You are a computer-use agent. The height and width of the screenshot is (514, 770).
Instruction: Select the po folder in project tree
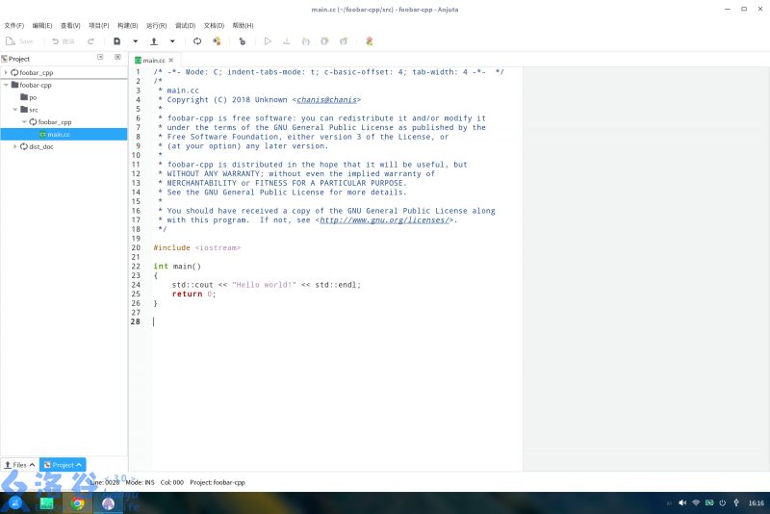(32, 97)
